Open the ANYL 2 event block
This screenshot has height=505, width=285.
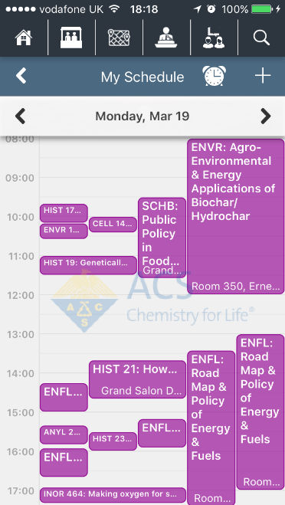click(x=64, y=434)
